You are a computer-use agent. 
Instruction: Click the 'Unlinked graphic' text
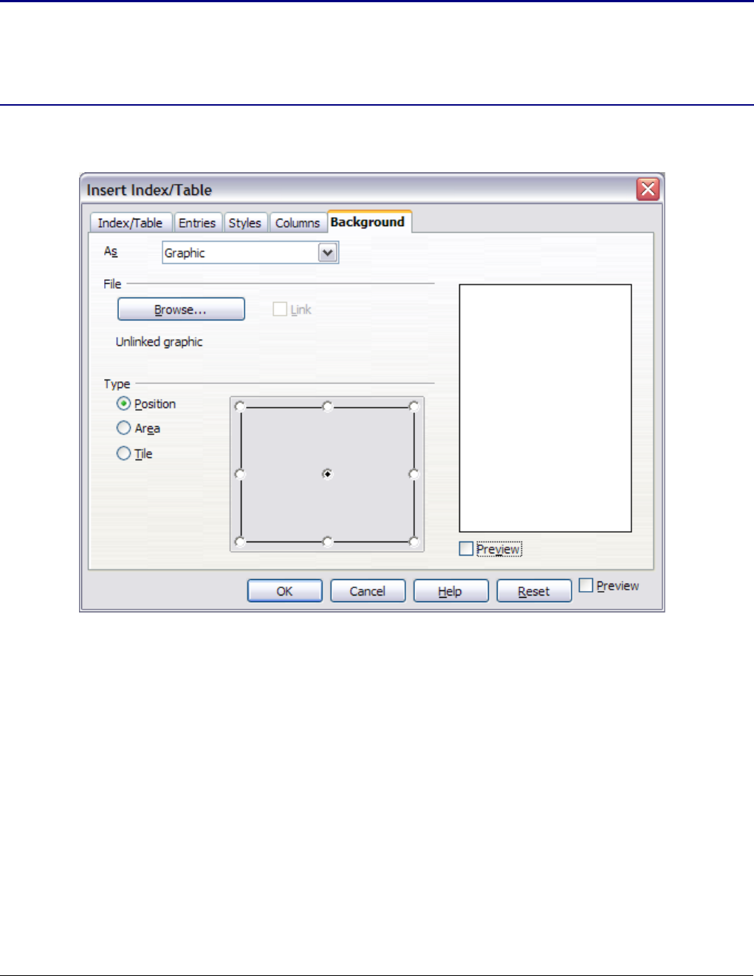click(159, 342)
